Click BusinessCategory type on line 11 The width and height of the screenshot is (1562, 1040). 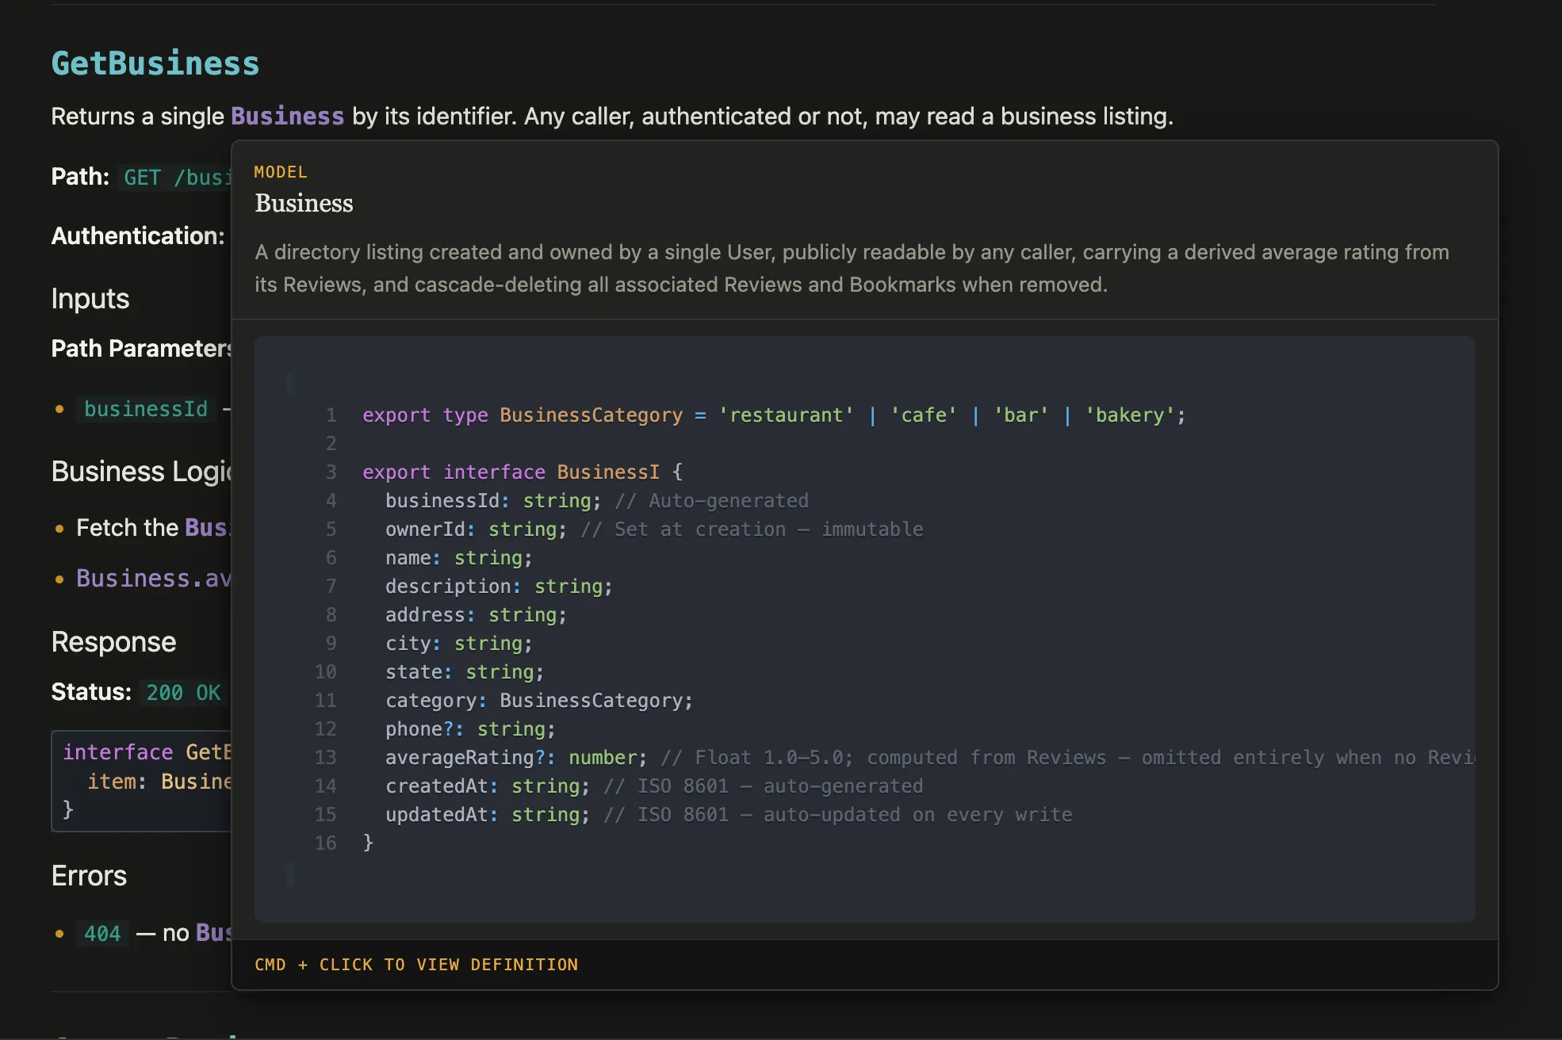click(591, 701)
